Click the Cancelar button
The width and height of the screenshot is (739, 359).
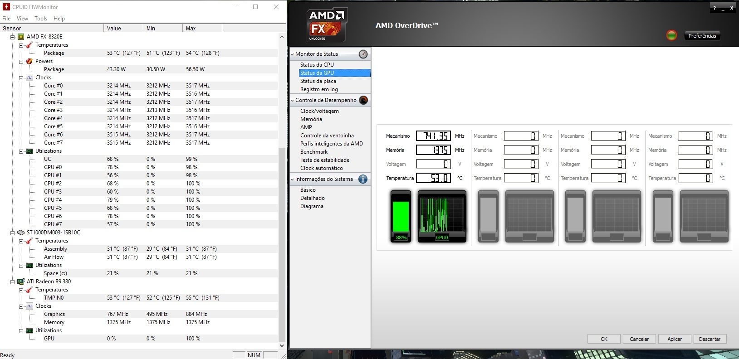click(x=639, y=339)
